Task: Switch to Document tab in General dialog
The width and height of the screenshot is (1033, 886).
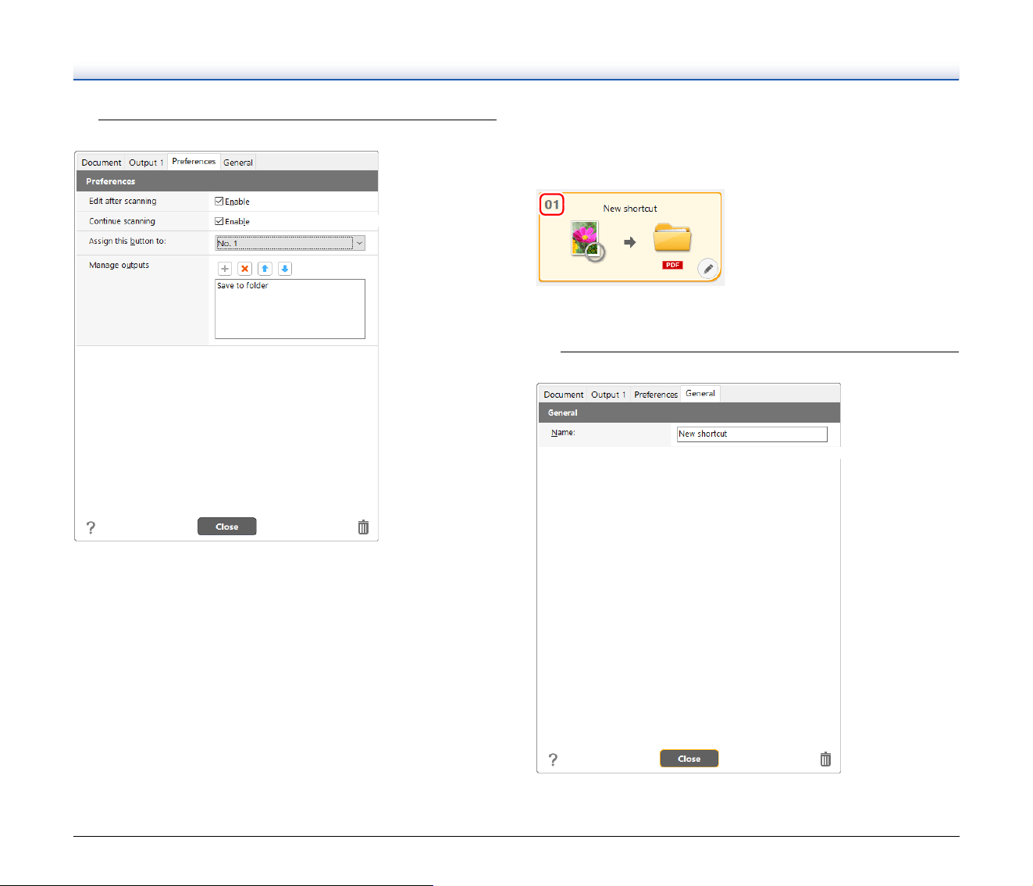Action: pos(564,395)
